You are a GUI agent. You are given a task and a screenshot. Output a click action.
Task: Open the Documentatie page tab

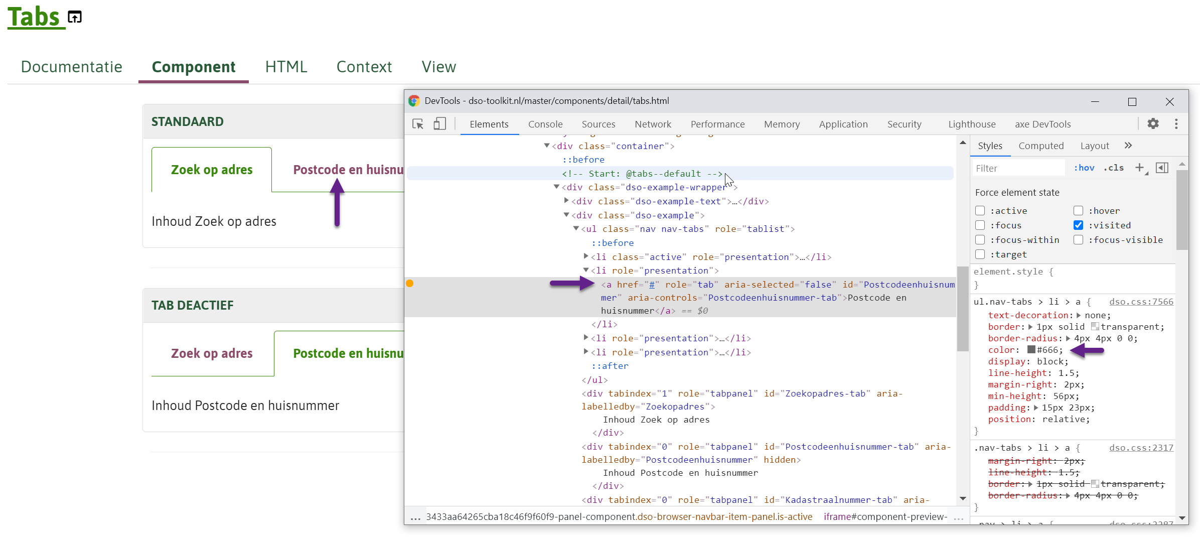pos(72,67)
